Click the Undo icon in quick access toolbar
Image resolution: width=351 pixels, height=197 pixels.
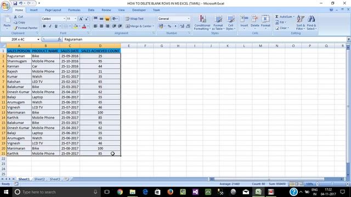click(x=21, y=3)
